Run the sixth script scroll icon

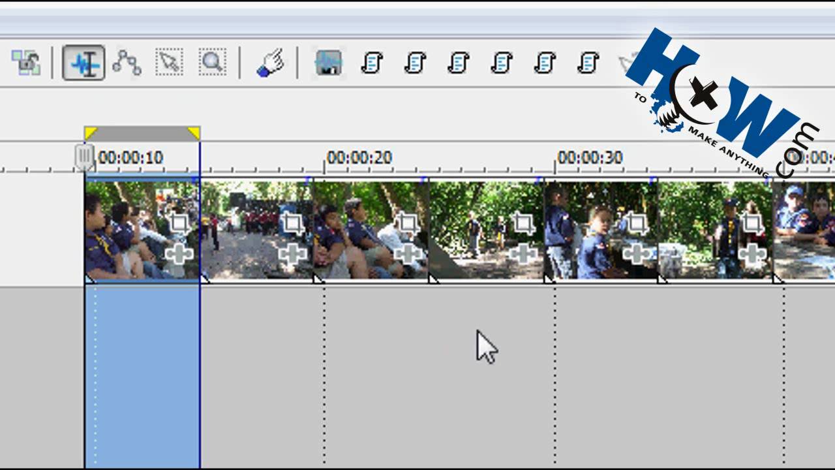point(588,63)
